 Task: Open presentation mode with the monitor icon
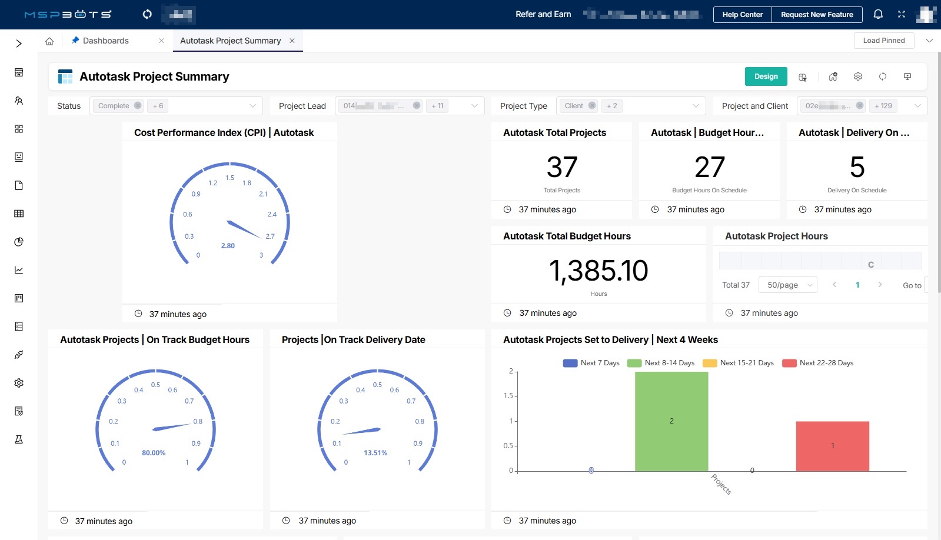tap(907, 76)
